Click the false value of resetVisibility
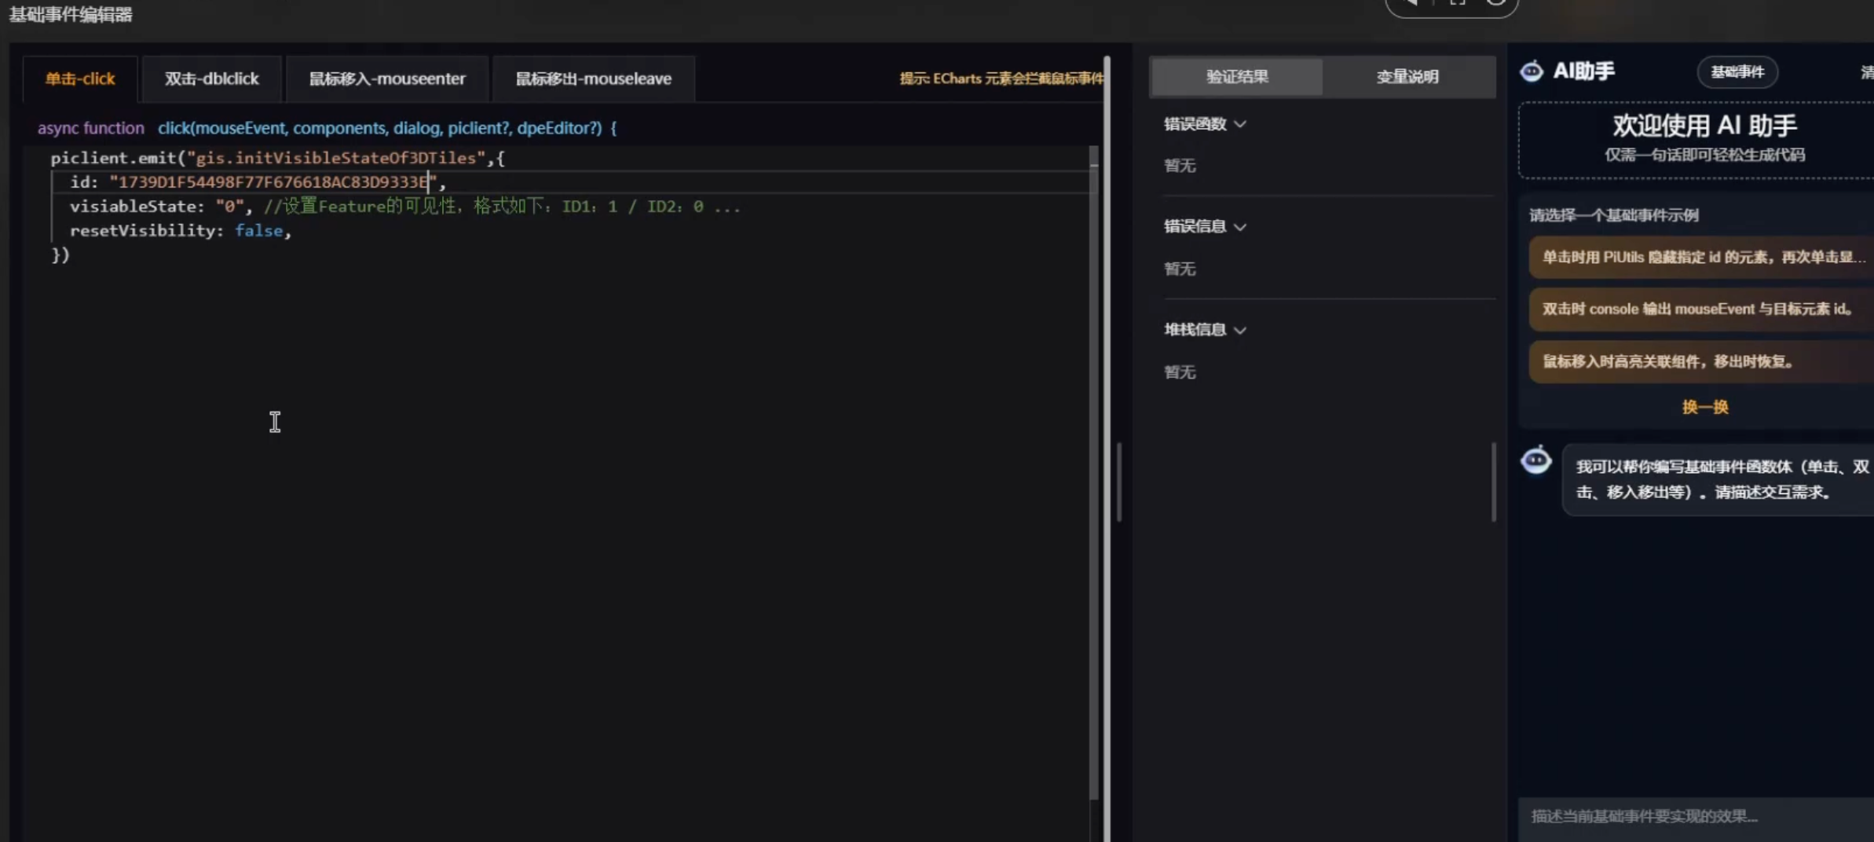Viewport: 1874px width, 842px height. click(x=258, y=231)
